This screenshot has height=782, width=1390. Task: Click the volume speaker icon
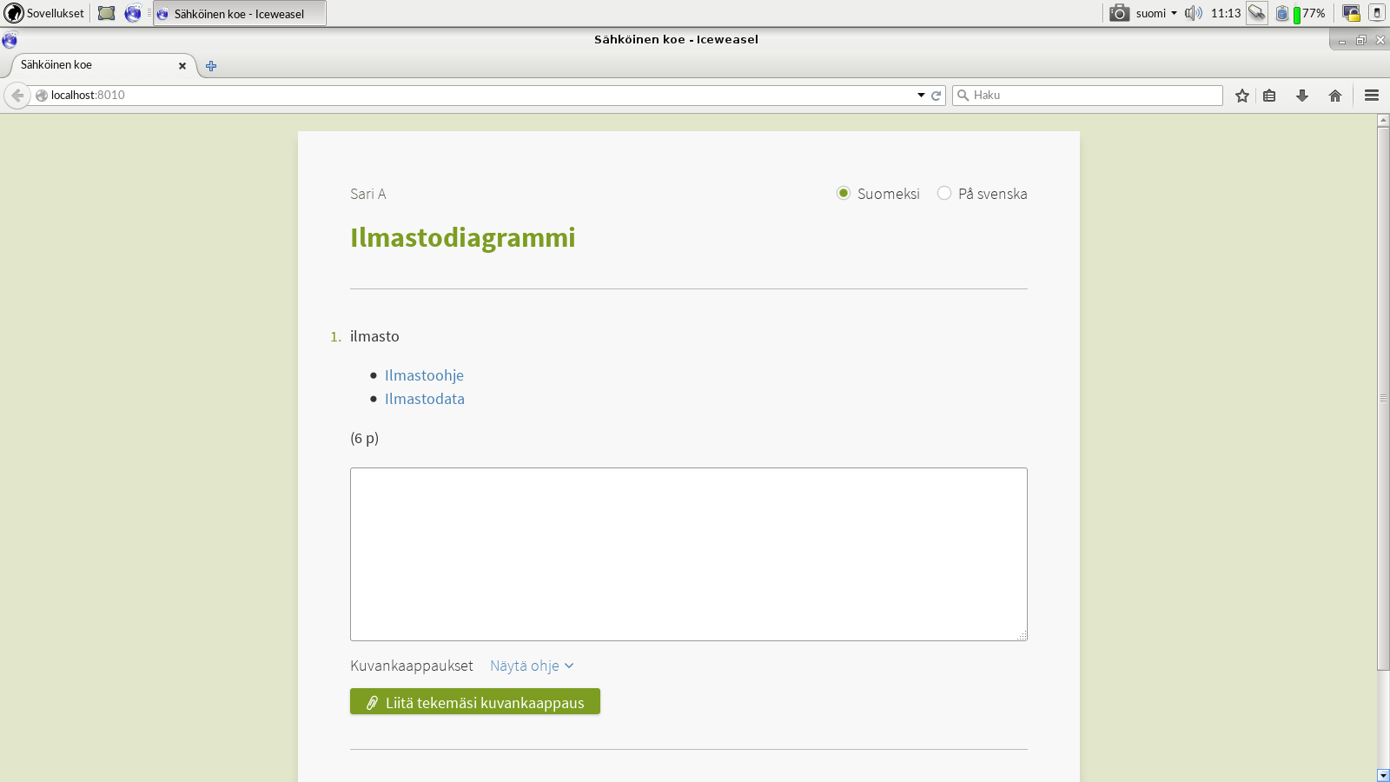point(1194,13)
